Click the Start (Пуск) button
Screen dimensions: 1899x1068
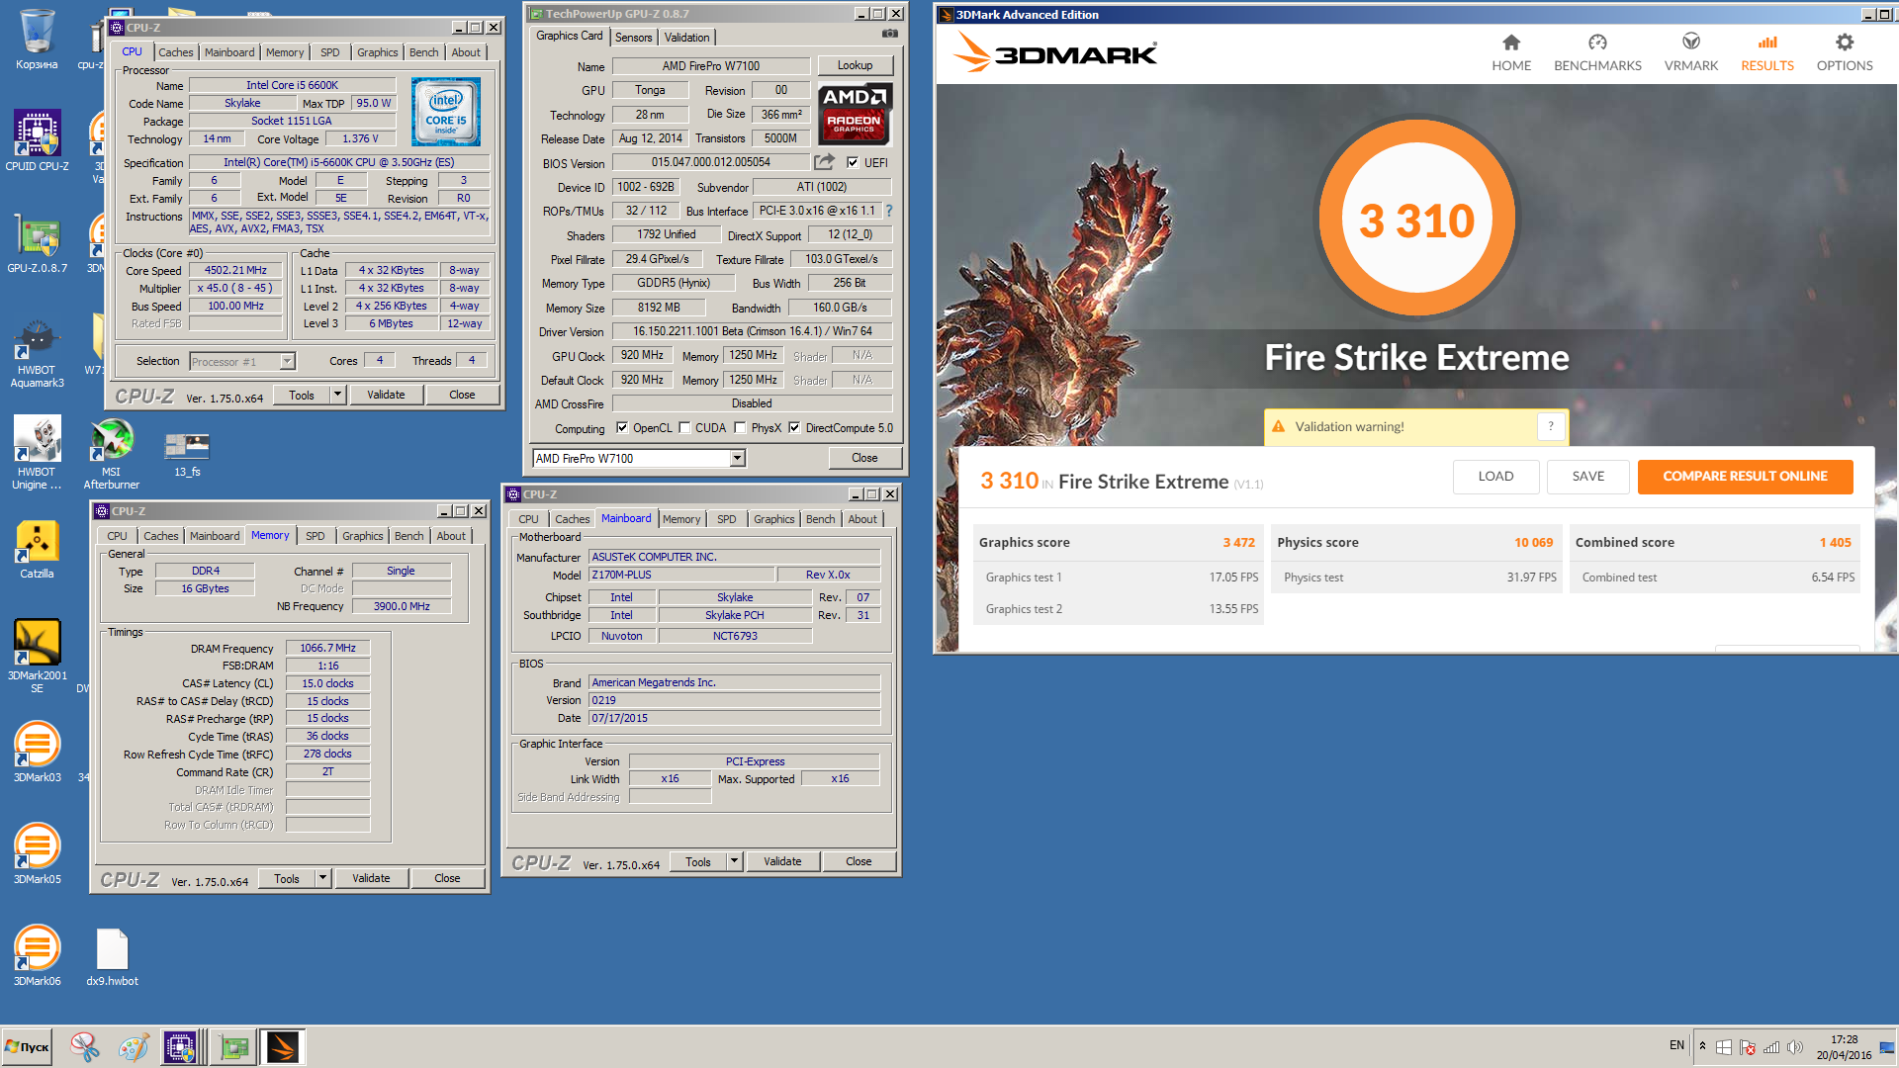[x=27, y=1046]
